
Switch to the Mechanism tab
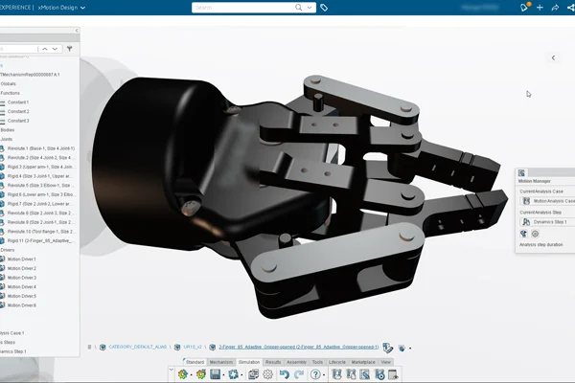(x=221, y=362)
